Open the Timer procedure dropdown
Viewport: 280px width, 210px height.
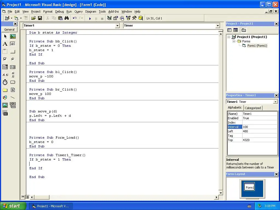(218, 26)
